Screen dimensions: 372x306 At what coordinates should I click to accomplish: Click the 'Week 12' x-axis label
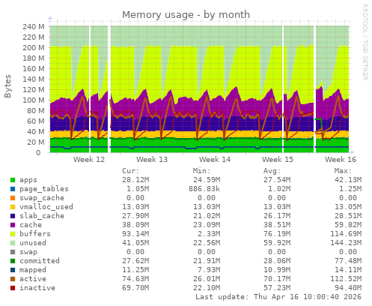click(x=89, y=160)
